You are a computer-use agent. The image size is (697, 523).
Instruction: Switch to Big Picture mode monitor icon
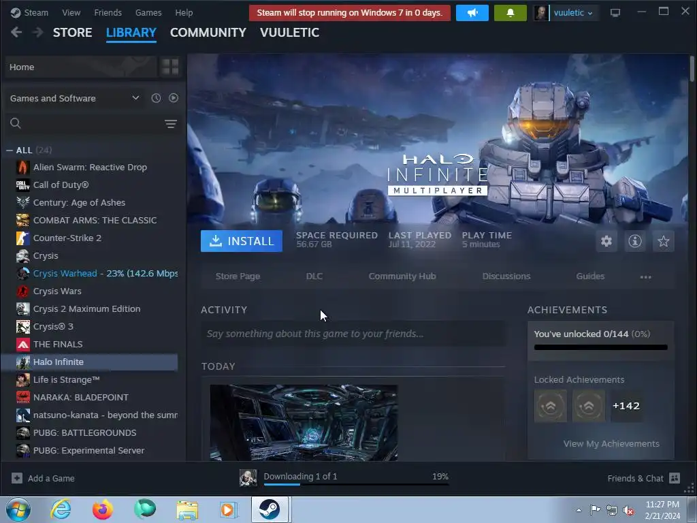[615, 13]
